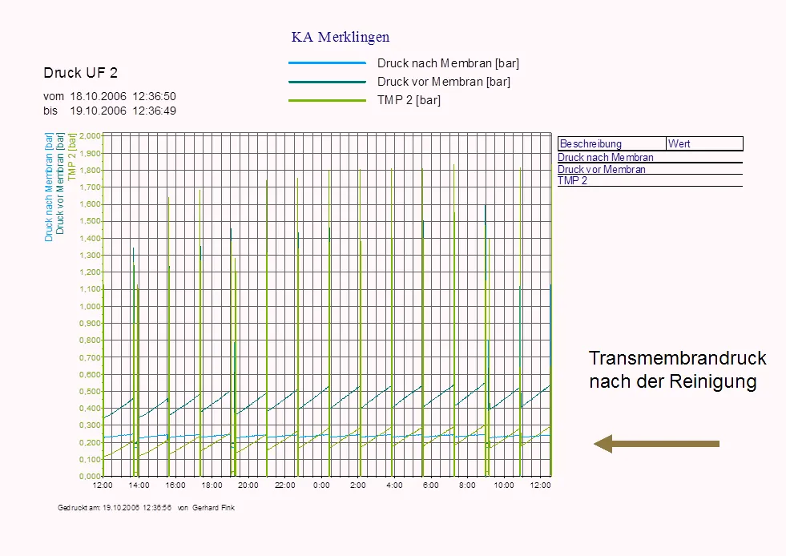
Task: Click rotated axis label TMP 2 [bar]
Action: 71,156
